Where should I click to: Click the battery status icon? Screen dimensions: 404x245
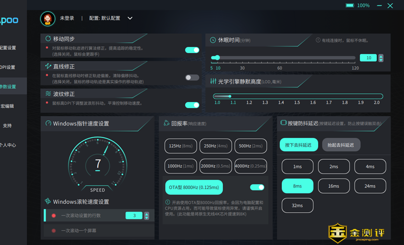[x=349, y=6]
